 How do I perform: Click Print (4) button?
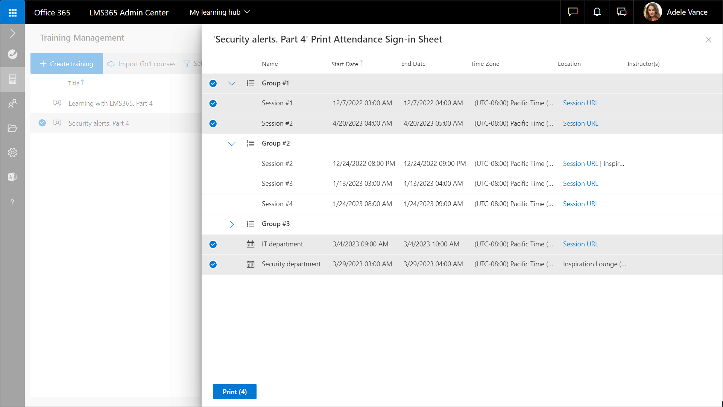pyautogui.click(x=234, y=392)
